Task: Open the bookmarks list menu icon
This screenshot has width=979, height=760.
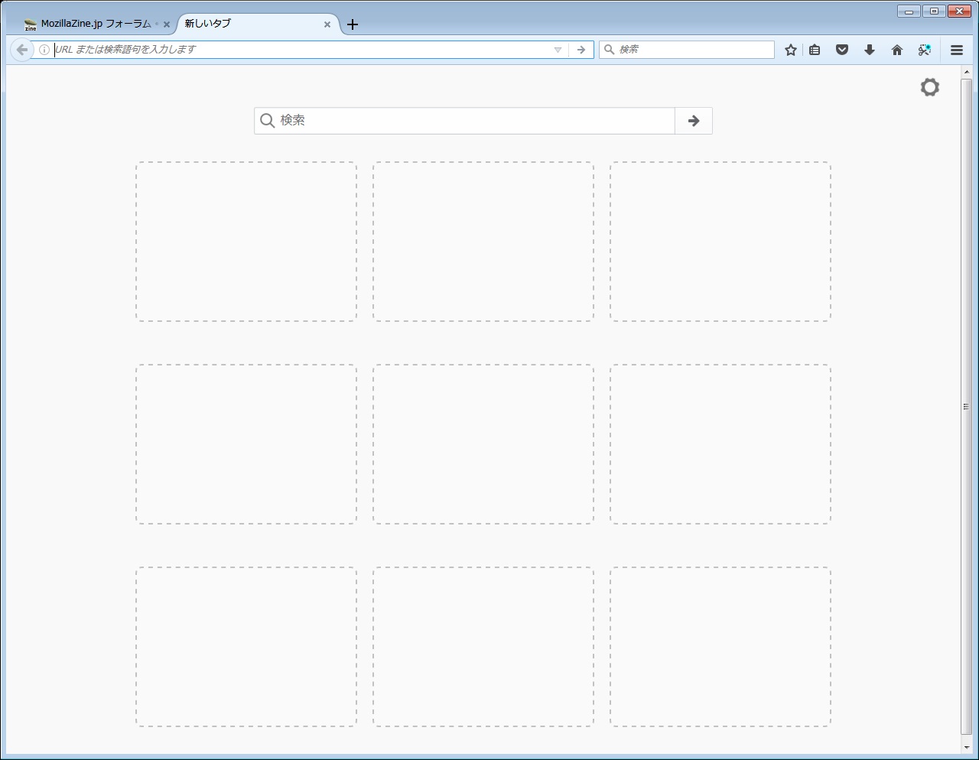Action: click(x=815, y=50)
